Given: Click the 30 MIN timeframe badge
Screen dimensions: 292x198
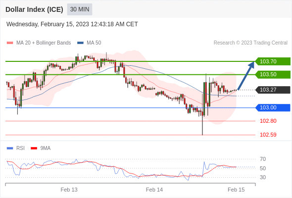Looking at the screenshot, I should point(80,9).
